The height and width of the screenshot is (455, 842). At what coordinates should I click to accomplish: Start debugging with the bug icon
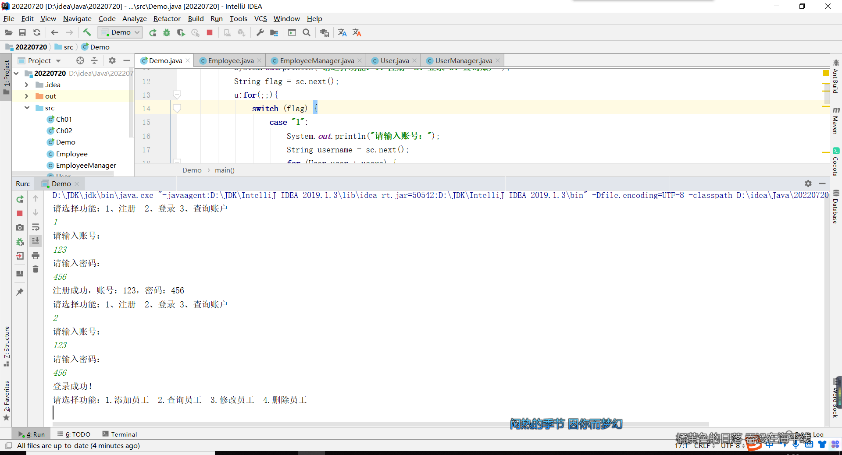tap(167, 33)
